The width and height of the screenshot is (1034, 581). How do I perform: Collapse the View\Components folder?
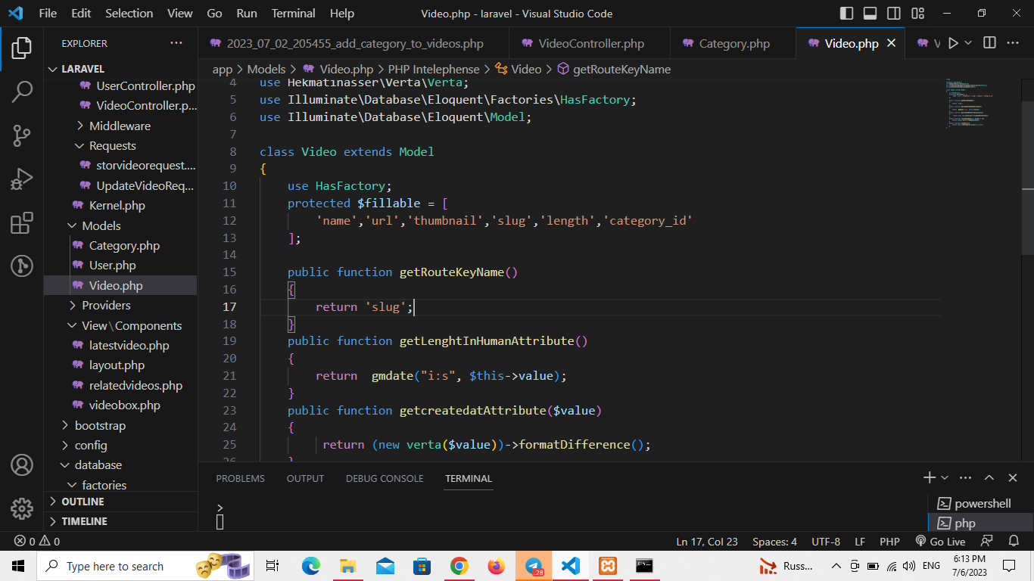[132, 325]
